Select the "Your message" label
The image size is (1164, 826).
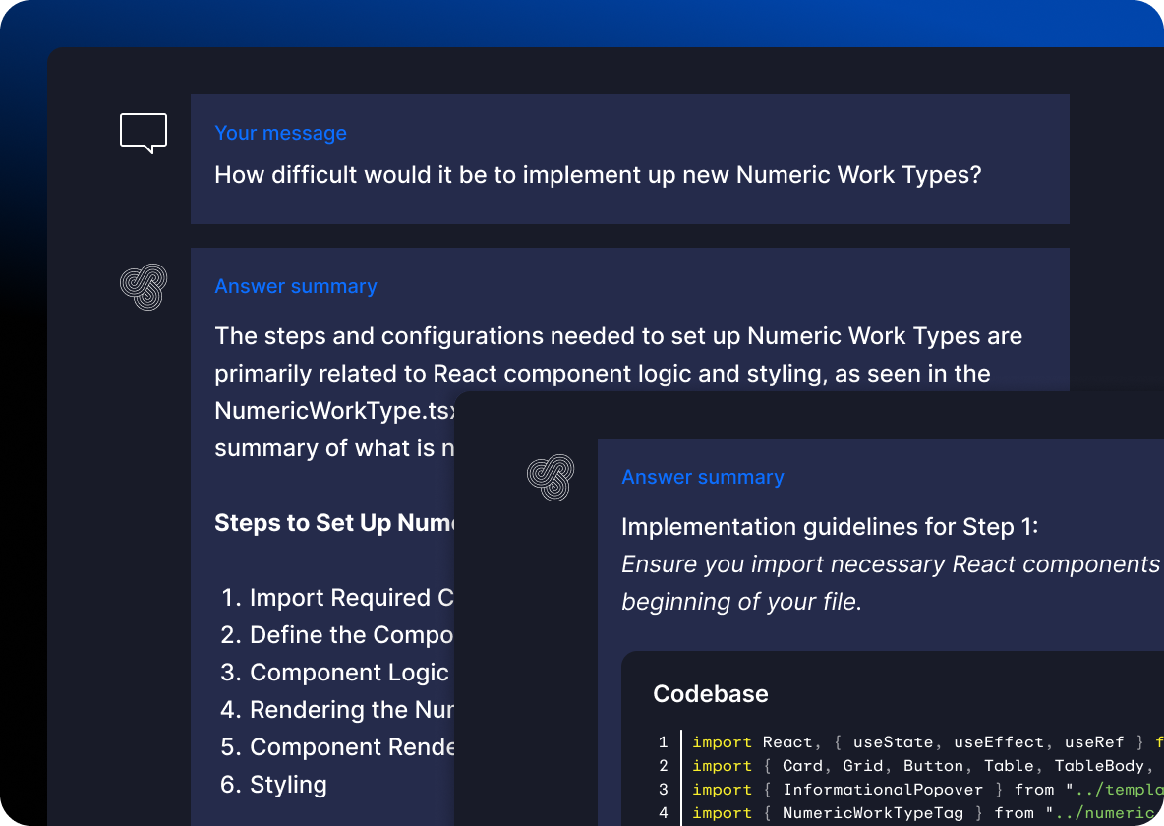[280, 133]
